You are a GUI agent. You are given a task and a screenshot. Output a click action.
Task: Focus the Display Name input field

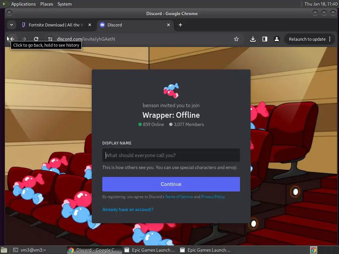tap(171, 155)
